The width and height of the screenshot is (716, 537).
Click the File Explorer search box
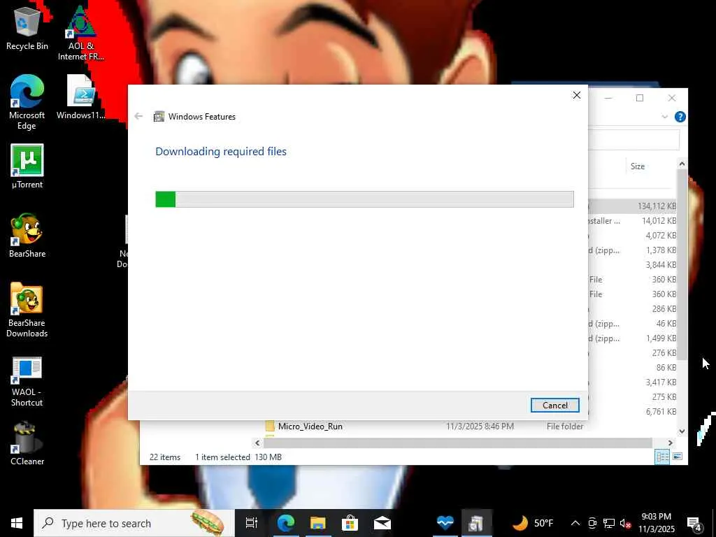[x=633, y=140]
